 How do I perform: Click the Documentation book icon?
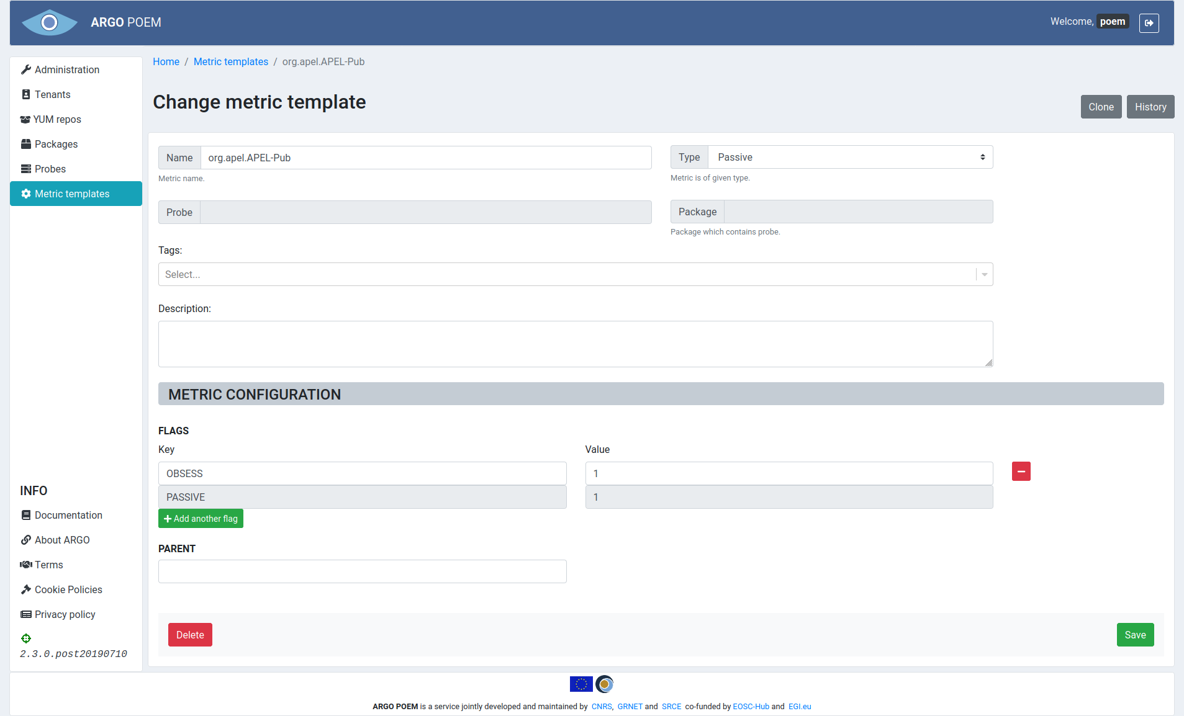(26, 515)
